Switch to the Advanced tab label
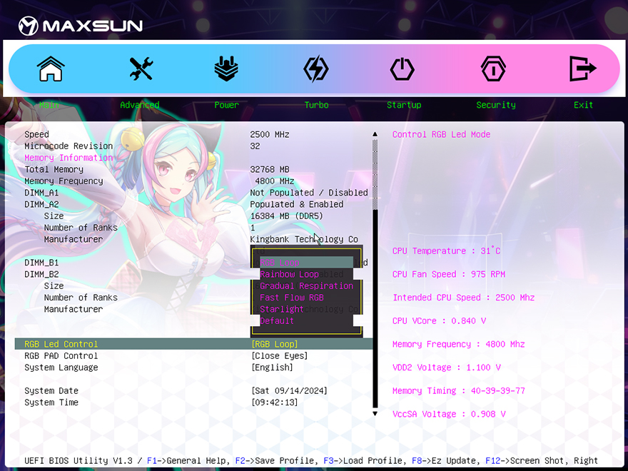628x471 pixels. pyautogui.click(x=140, y=105)
